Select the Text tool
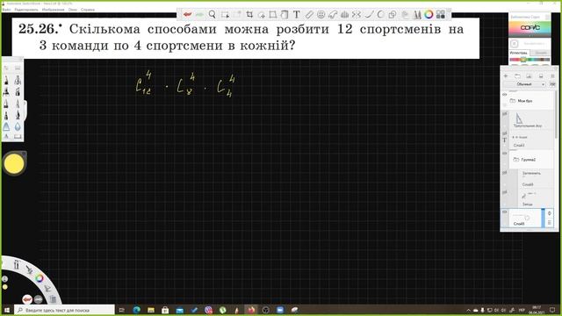562x316 pixels. [x=297, y=15]
